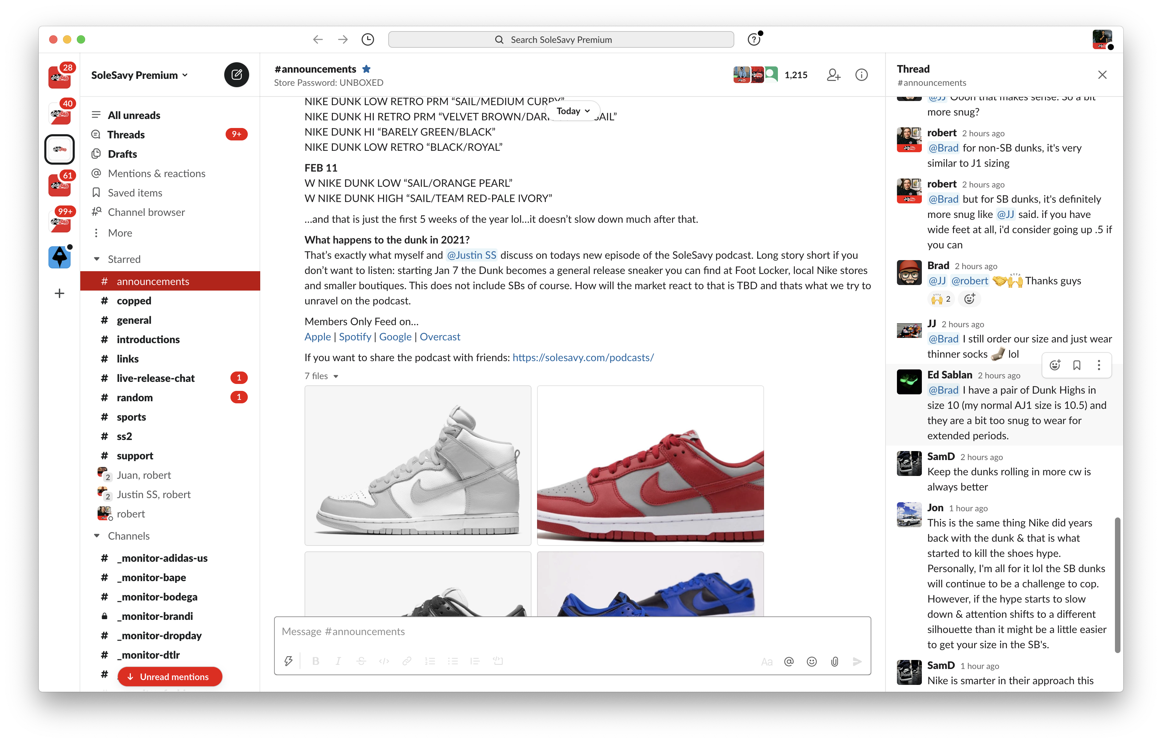Viewport: 1162px width, 743px height.
Task: Open the Spotify podcast link
Action: (x=355, y=337)
